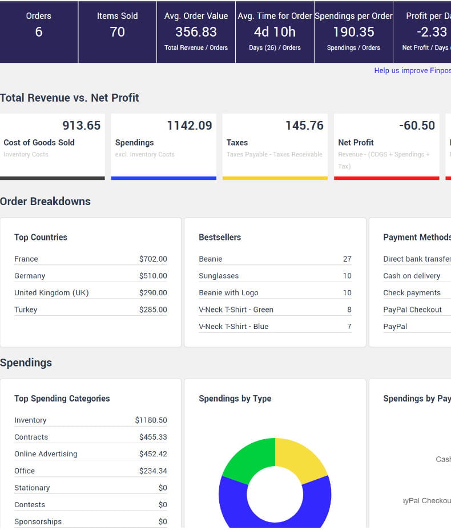Select the yellow donut chart segment
The height and width of the screenshot is (530, 451).
[301, 457]
